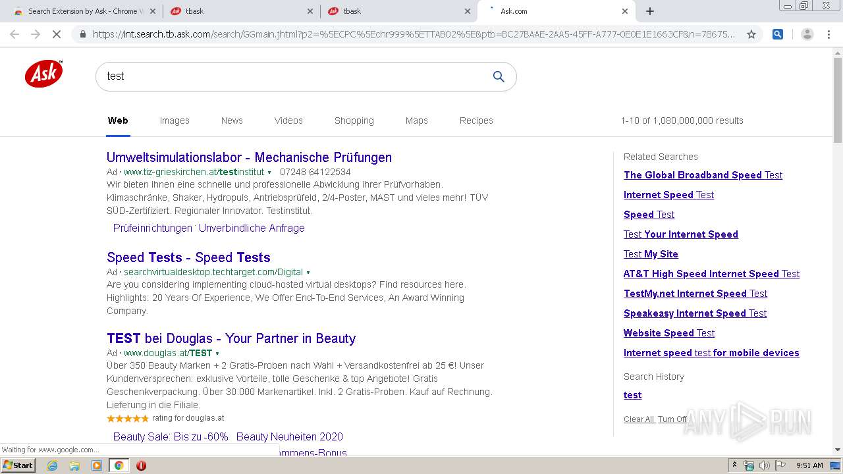Open Beauty Sale: Bis zu -60% link
843x474 pixels.
(171, 436)
